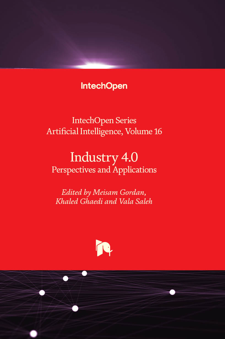Click the Perspectives and Applications subtitle
This screenshot has height=339, width=225.
tap(104, 169)
